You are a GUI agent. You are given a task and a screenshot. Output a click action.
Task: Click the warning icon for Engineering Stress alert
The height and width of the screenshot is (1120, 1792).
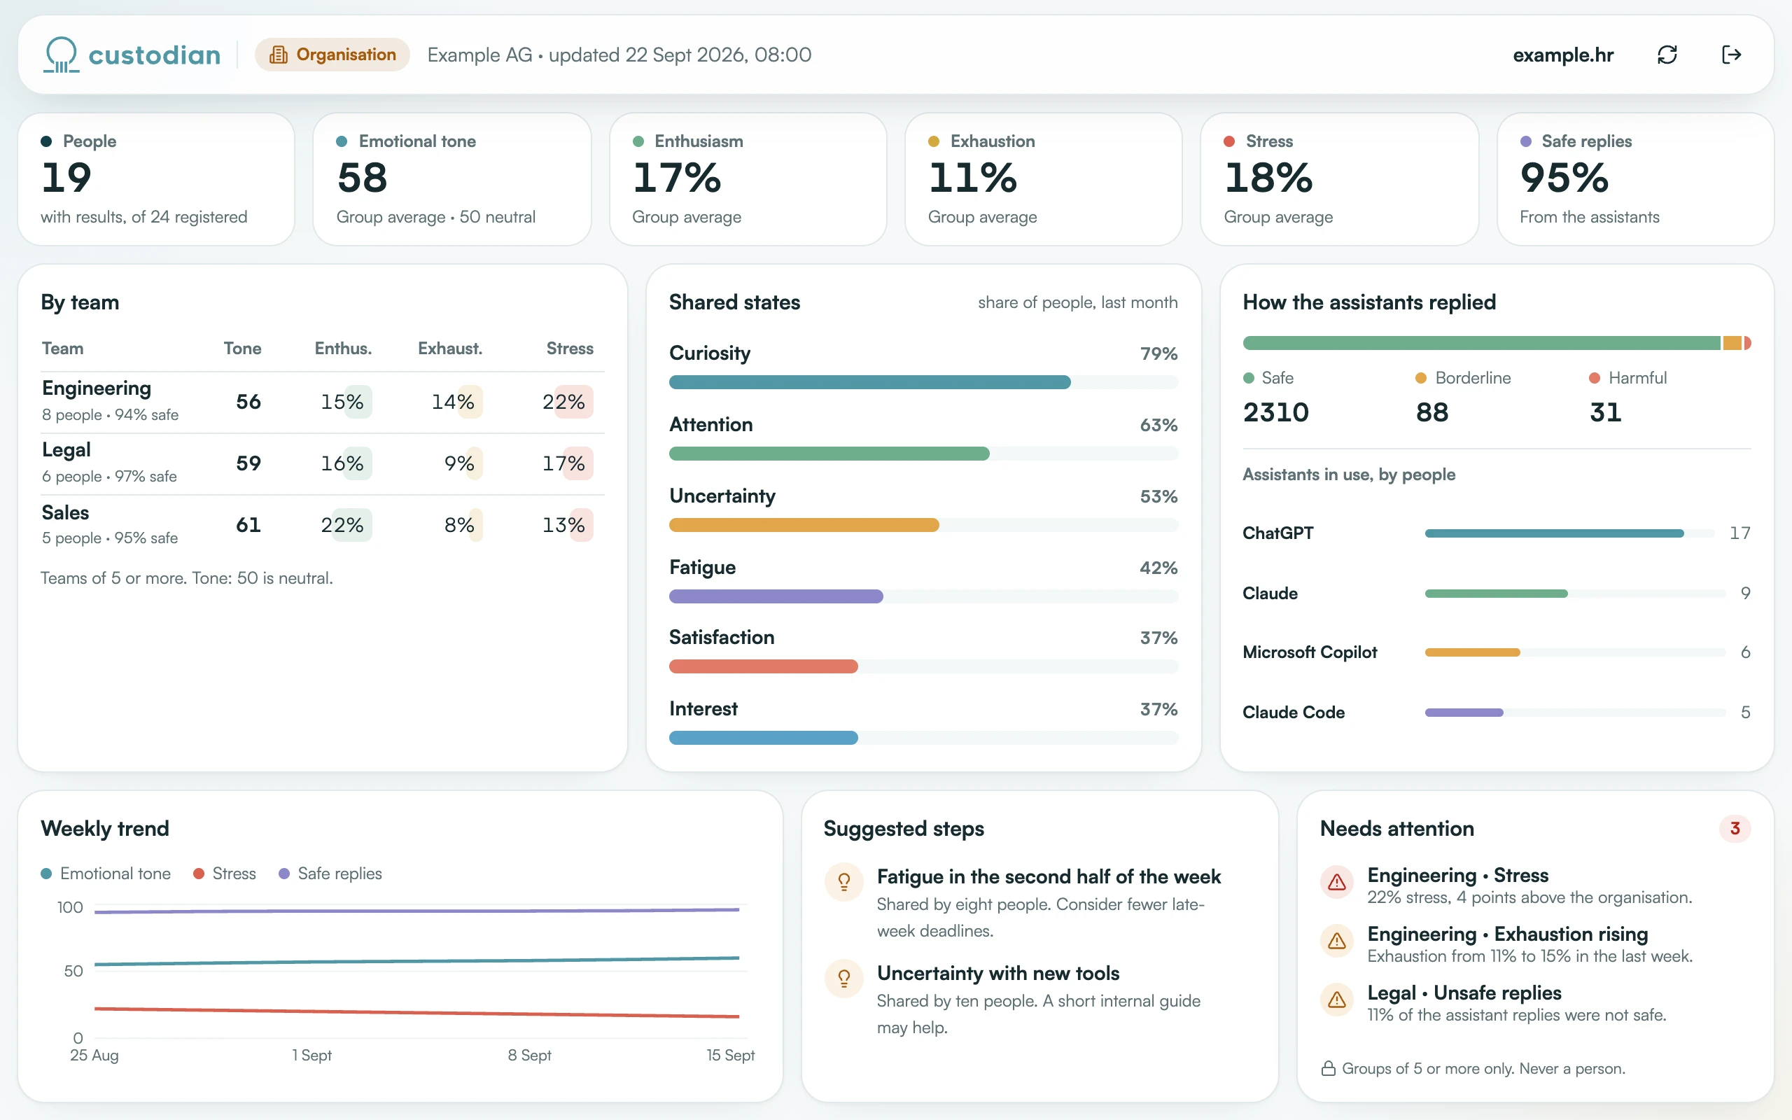1336,881
